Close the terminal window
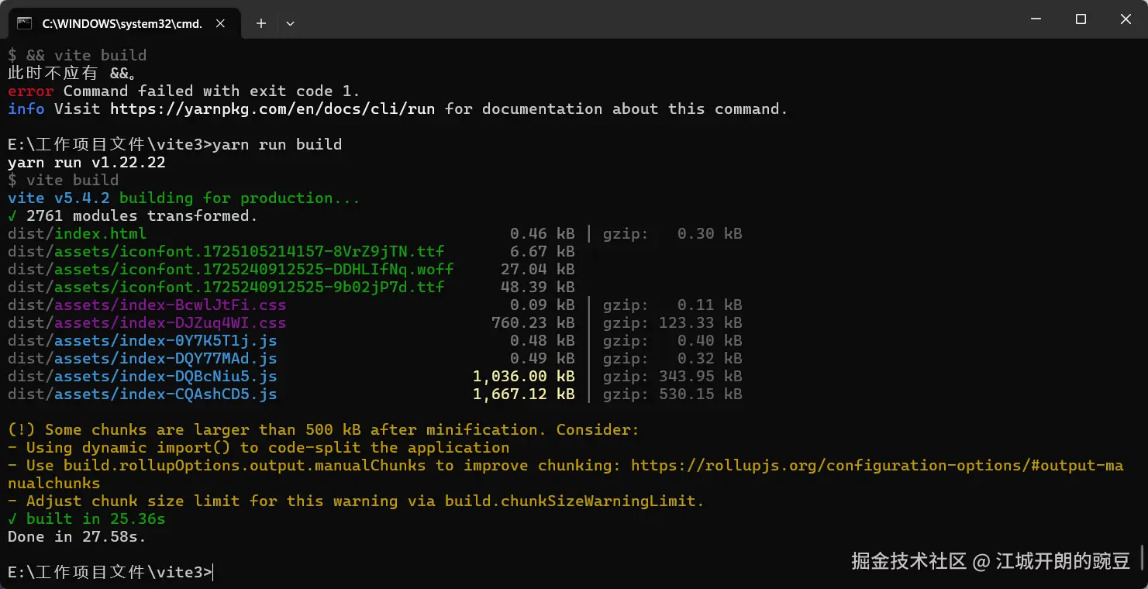This screenshot has height=589, width=1148. click(x=1126, y=19)
